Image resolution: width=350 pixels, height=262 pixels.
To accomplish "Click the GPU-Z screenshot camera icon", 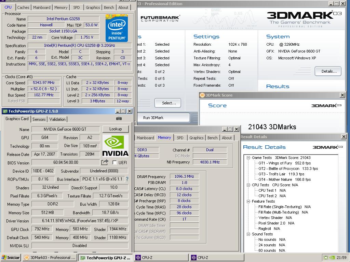I will (119, 118).
